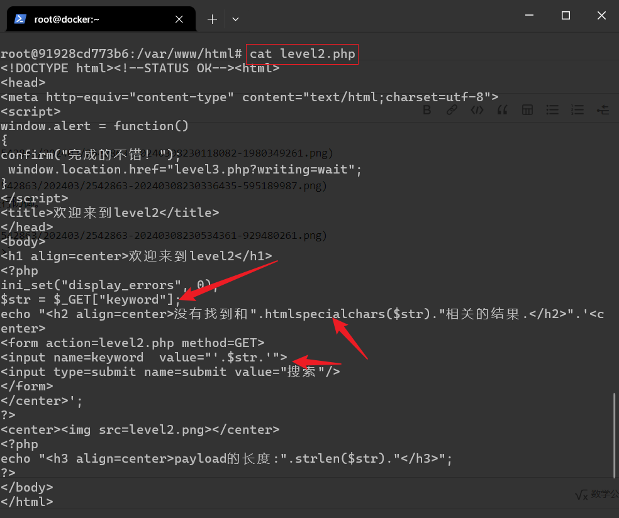Click the prompt 'root@91928cd773b6:/var/www/html#'
Viewport: 619px width, 518px height.
121,53
